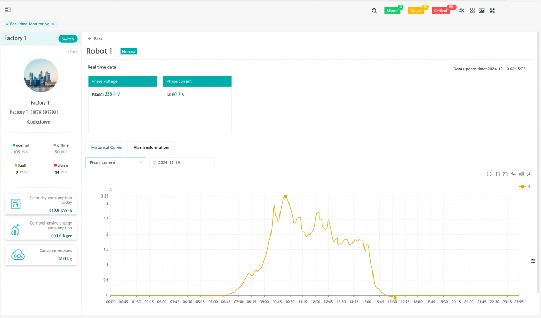Toggle the alarm sound mute icon
The height and width of the screenshot is (318, 541).
click(x=461, y=11)
